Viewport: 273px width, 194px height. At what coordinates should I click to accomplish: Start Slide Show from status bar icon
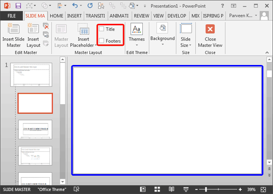click(186, 189)
